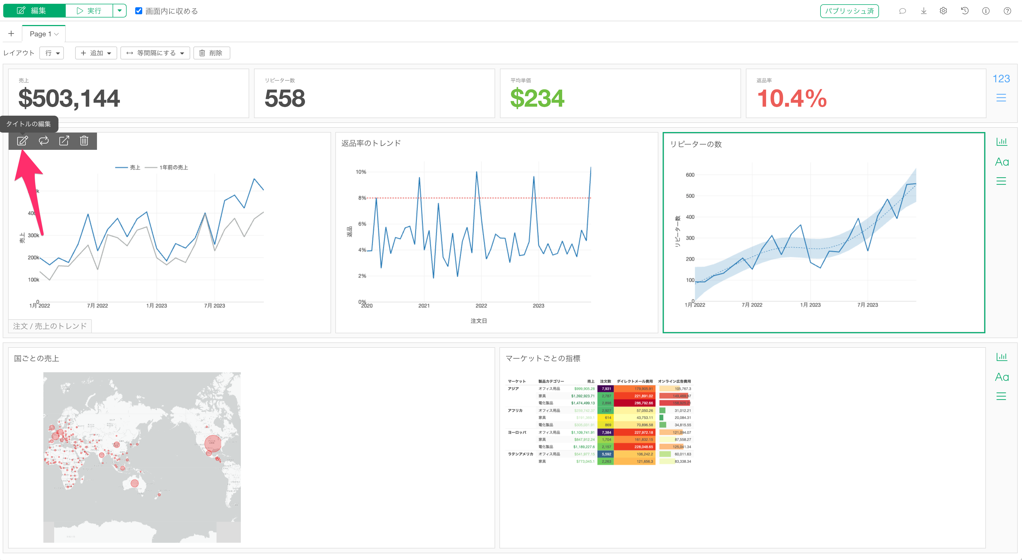Expand the 追加 dropdown

pyautogui.click(x=96, y=53)
